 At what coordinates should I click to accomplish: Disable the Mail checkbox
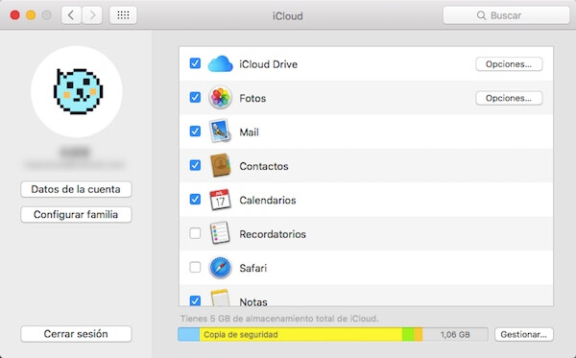pyautogui.click(x=195, y=131)
